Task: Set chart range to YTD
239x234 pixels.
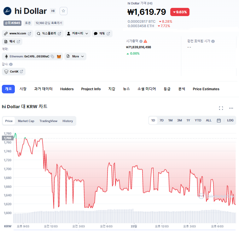Action: pos(198,120)
